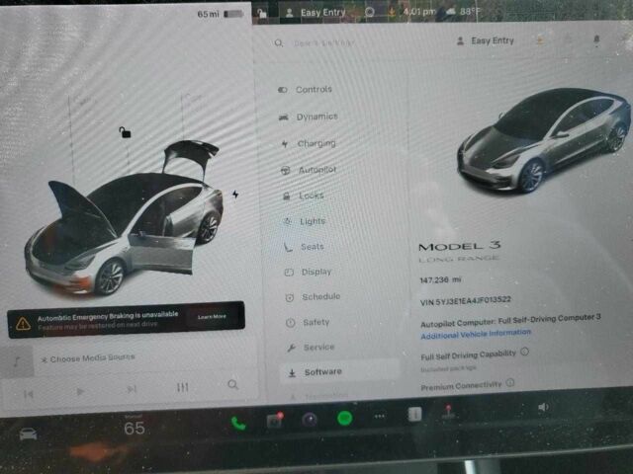Open the dashcam camera app icon
The height and width of the screenshot is (474, 633).
[x=275, y=420]
